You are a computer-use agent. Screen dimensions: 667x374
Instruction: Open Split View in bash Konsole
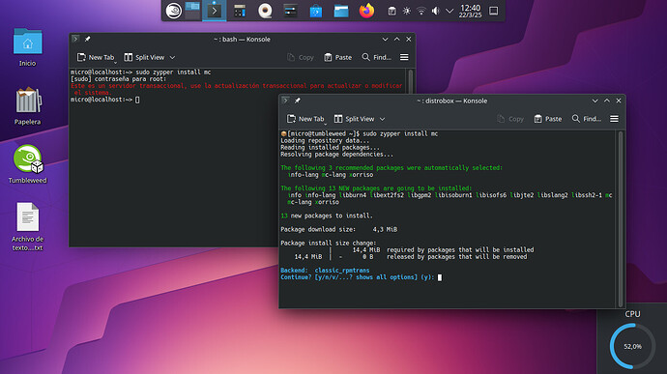pos(145,57)
